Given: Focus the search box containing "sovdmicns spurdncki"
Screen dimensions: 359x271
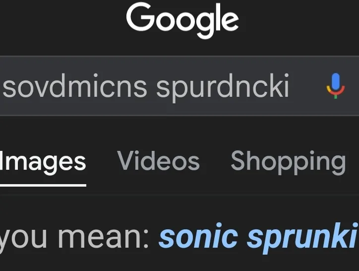Looking at the screenshot, I should (x=179, y=86).
